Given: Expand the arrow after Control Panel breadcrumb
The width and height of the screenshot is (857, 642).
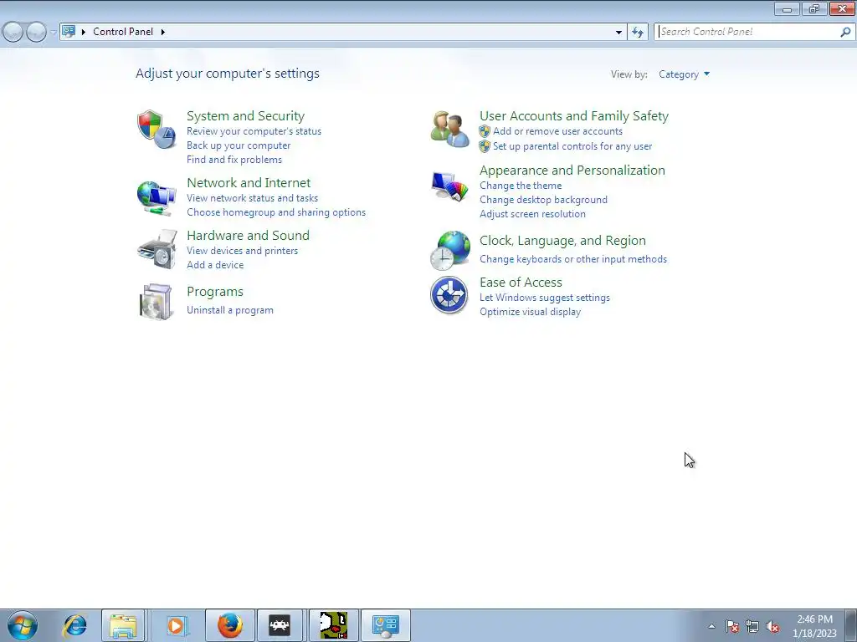Looking at the screenshot, I should pyautogui.click(x=163, y=32).
